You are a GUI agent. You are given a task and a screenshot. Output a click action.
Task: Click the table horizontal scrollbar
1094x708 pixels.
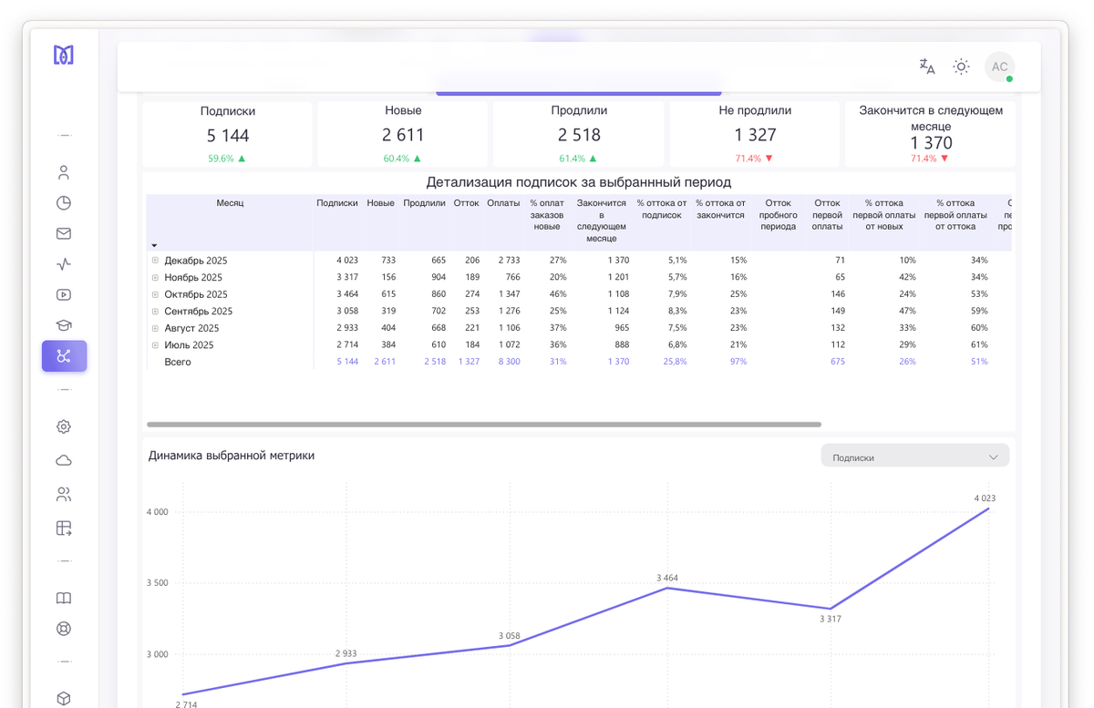pyautogui.click(x=483, y=425)
